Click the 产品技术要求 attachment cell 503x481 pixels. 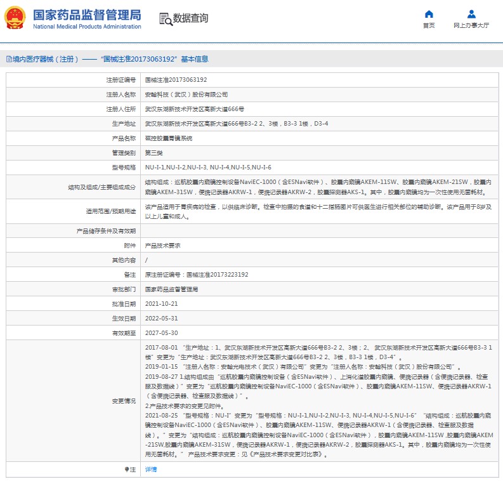click(x=162, y=245)
